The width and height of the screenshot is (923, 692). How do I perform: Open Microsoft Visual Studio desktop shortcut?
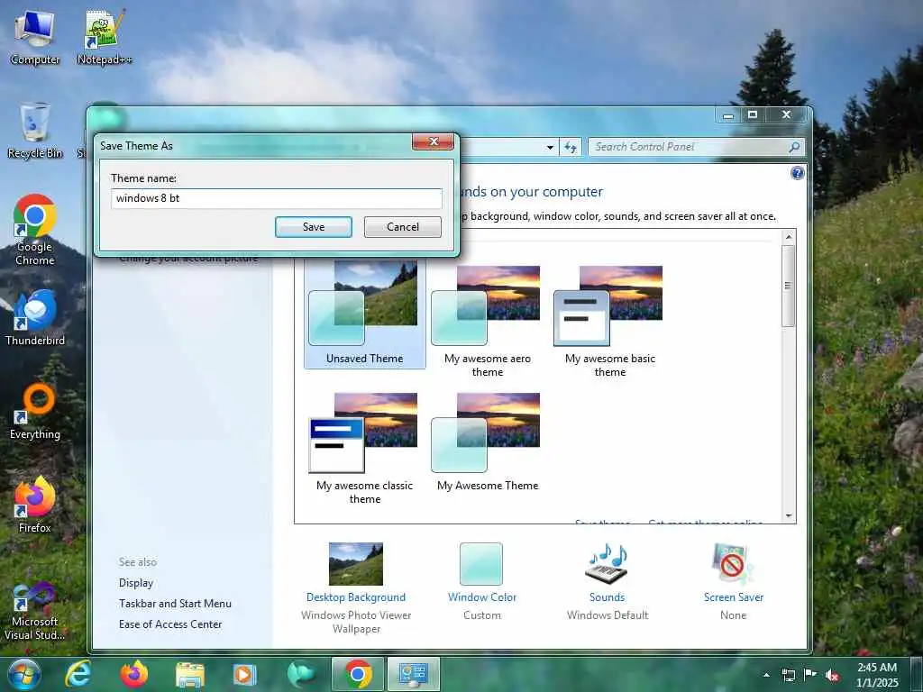(x=35, y=611)
